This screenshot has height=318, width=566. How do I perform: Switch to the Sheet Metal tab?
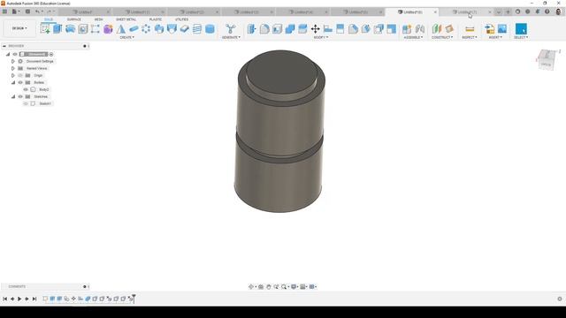coord(126,19)
